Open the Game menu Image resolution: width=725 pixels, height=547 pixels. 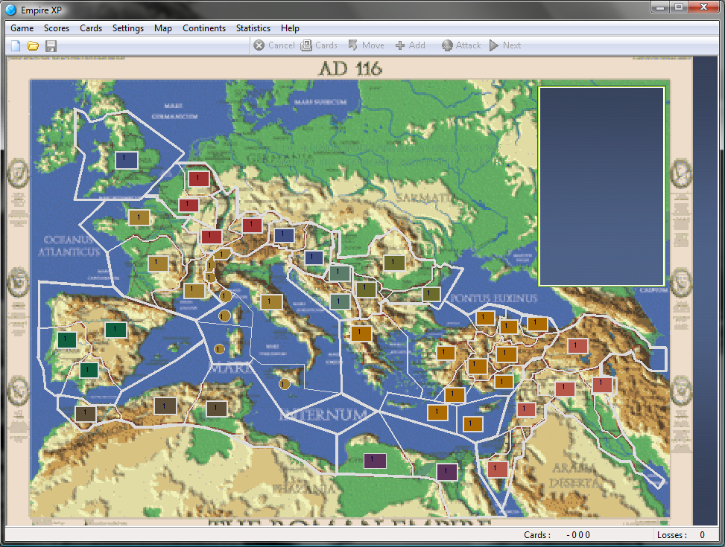click(x=22, y=28)
